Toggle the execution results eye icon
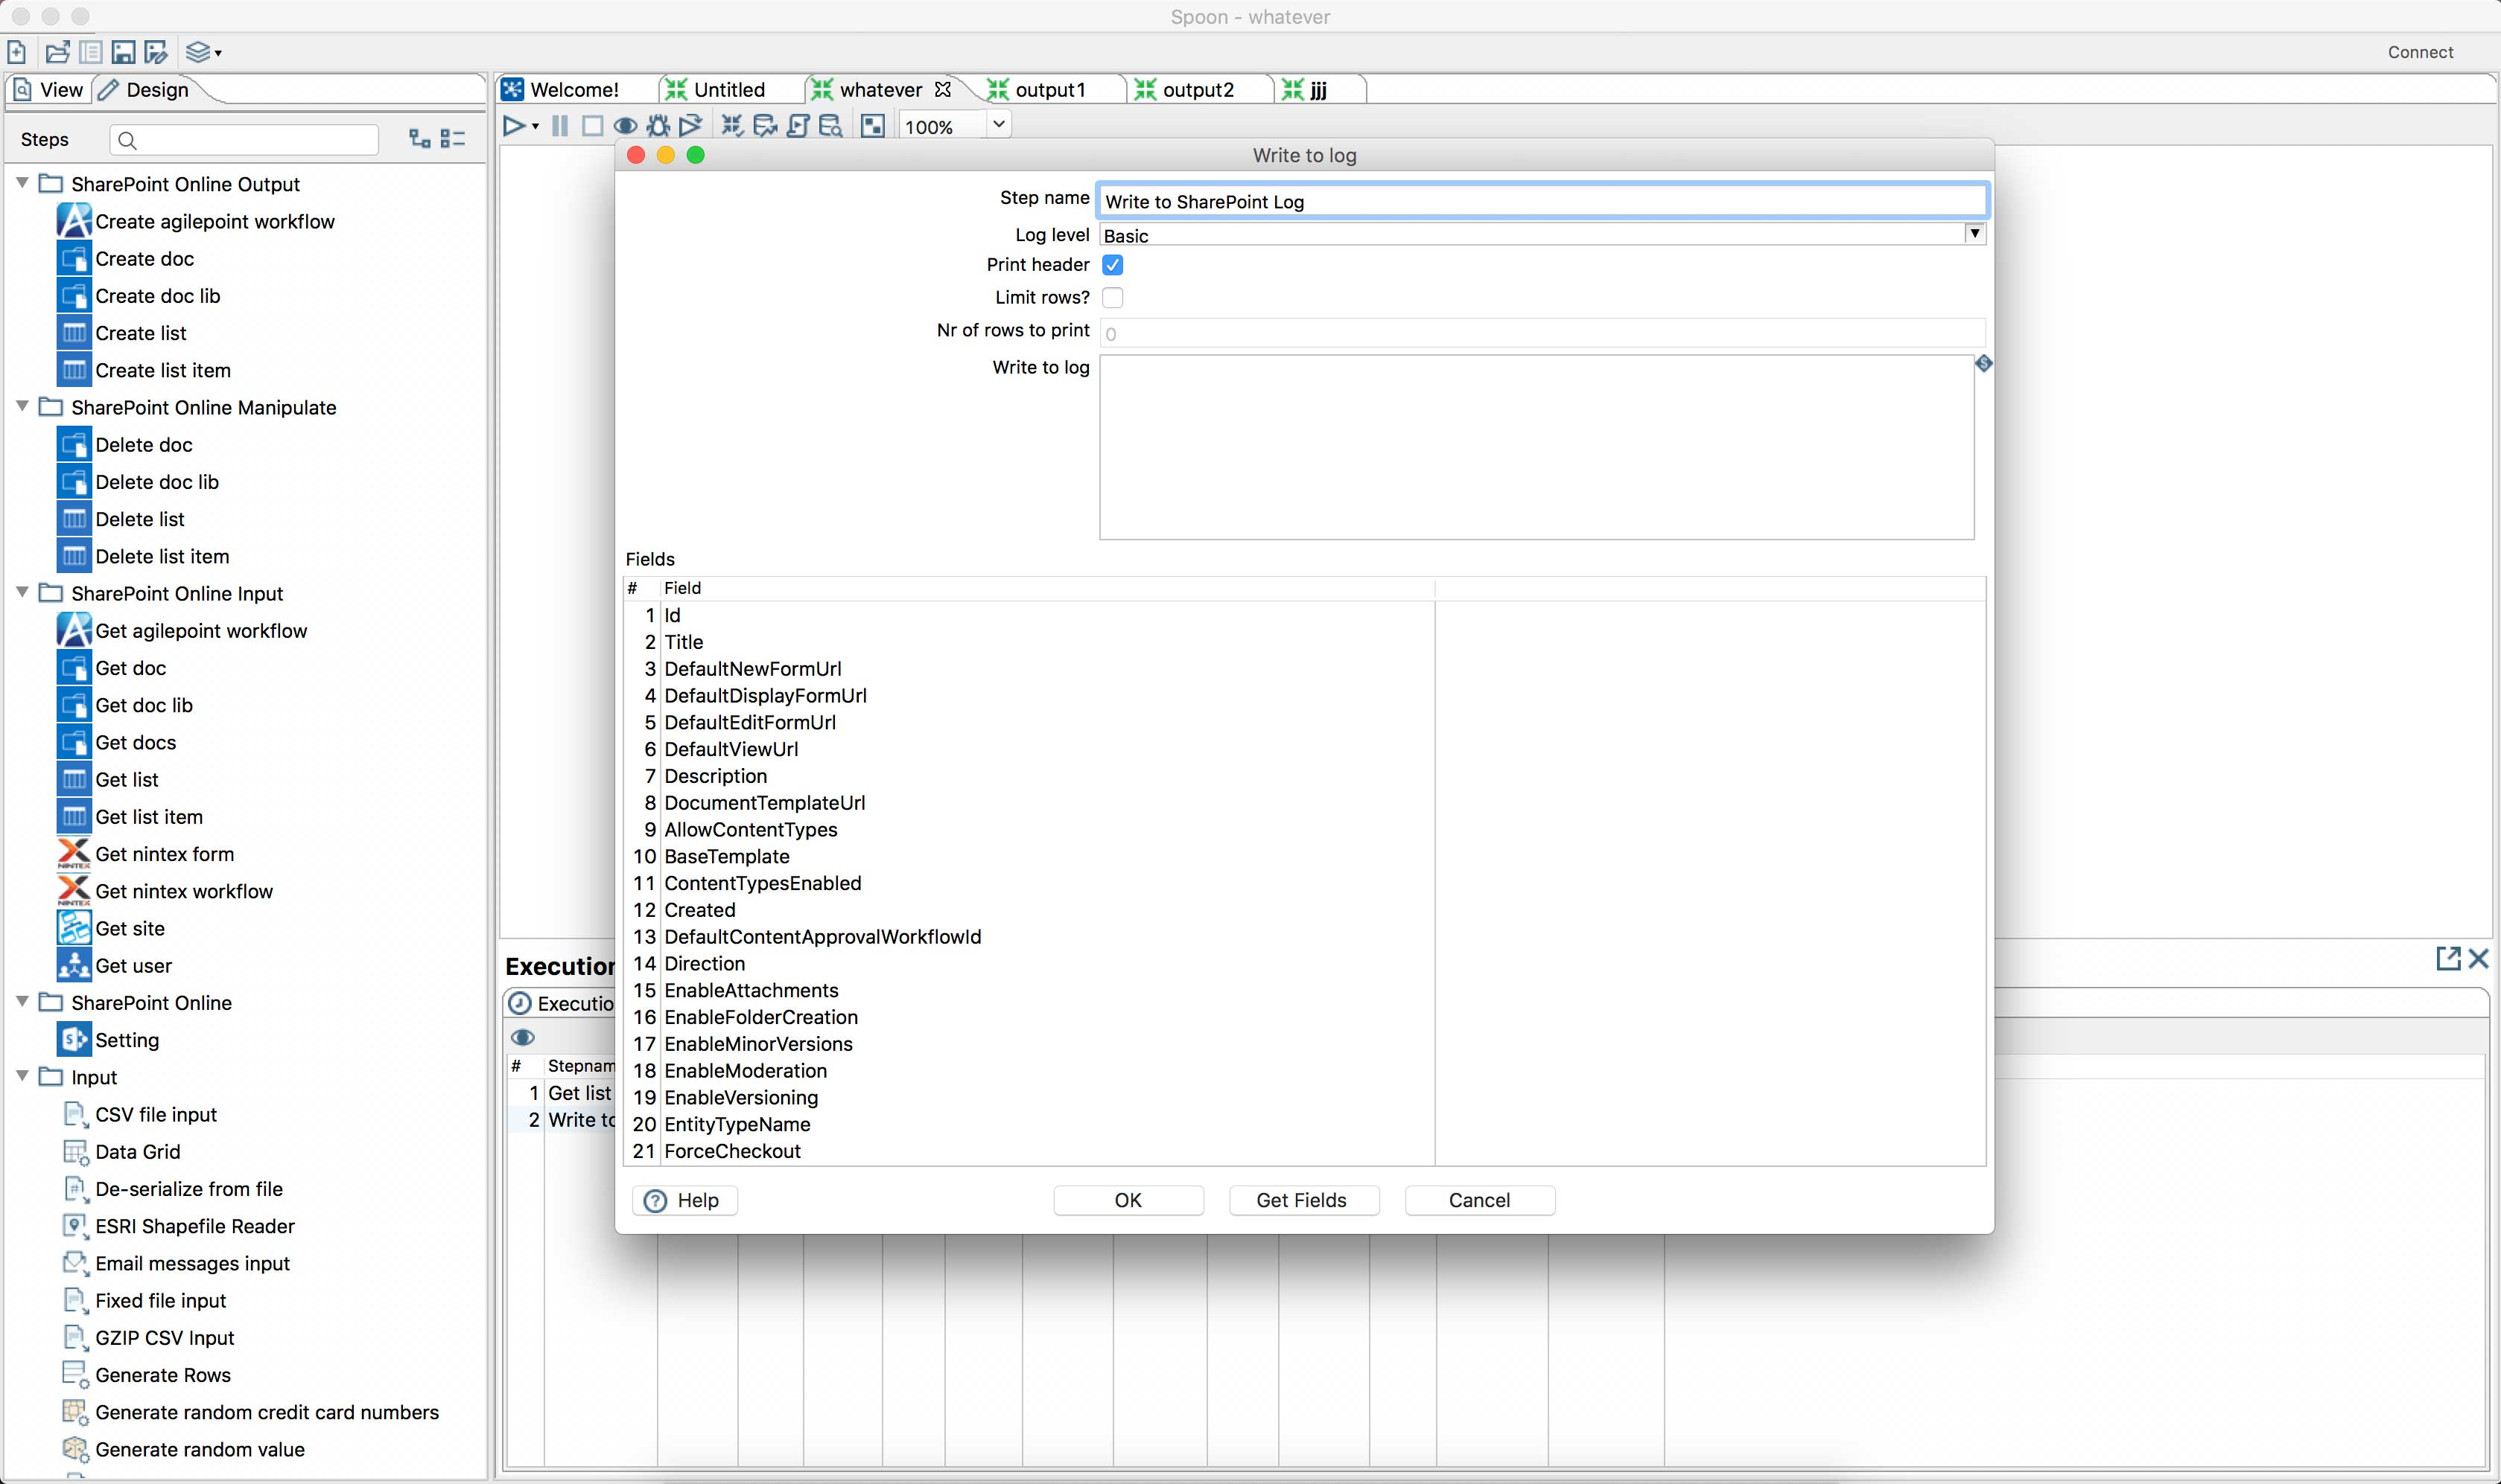This screenshot has width=2501, height=1484. (524, 1037)
